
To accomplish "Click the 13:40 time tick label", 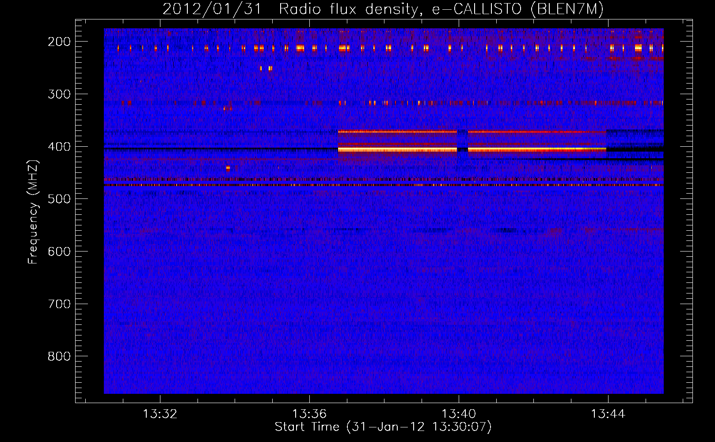I will (x=459, y=414).
